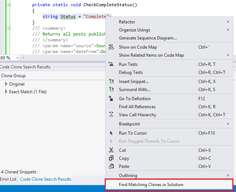This screenshot has width=236, height=192.
Task: Collapse the CheckCompleteStatus method outline
Action: tap(9, 5)
